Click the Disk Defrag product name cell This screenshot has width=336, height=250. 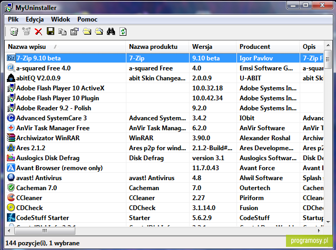(157, 158)
